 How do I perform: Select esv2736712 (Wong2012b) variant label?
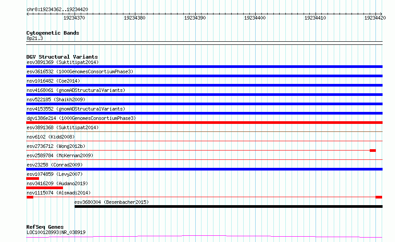(56, 146)
